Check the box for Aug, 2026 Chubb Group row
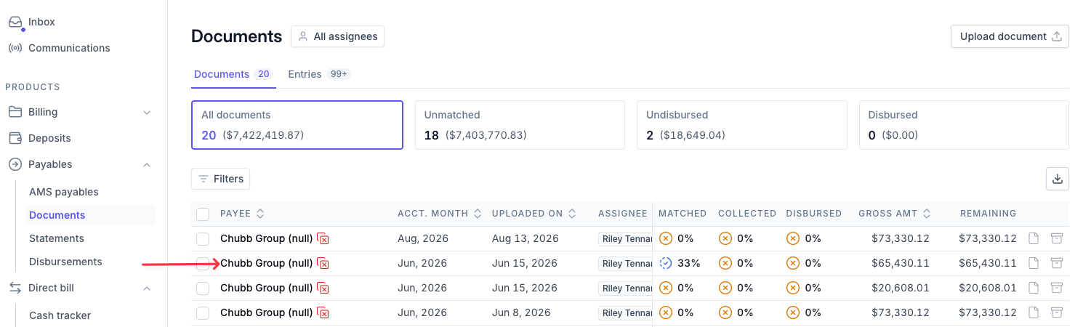1083x327 pixels. click(203, 238)
